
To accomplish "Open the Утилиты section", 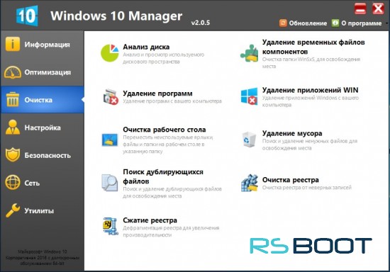I will pos(43,210).
